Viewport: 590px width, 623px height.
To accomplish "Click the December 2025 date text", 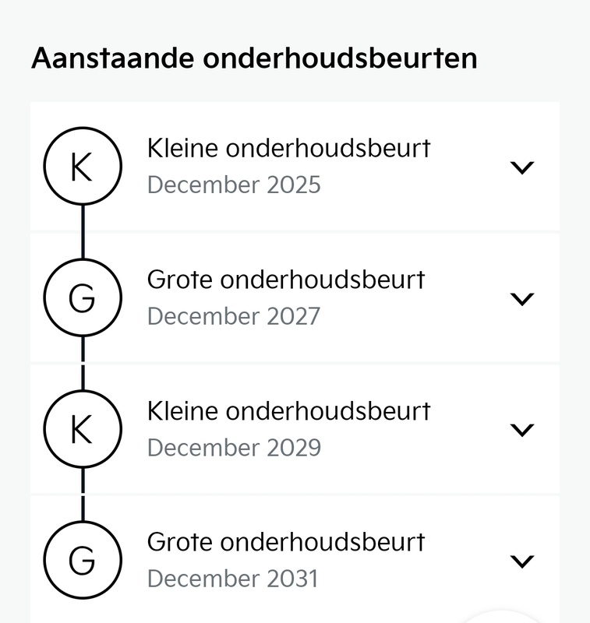I will (233, 185).
